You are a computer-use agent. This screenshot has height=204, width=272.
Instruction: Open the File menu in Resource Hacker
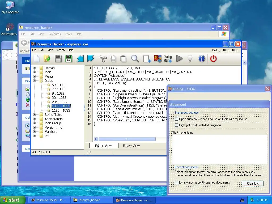[34, 50]
